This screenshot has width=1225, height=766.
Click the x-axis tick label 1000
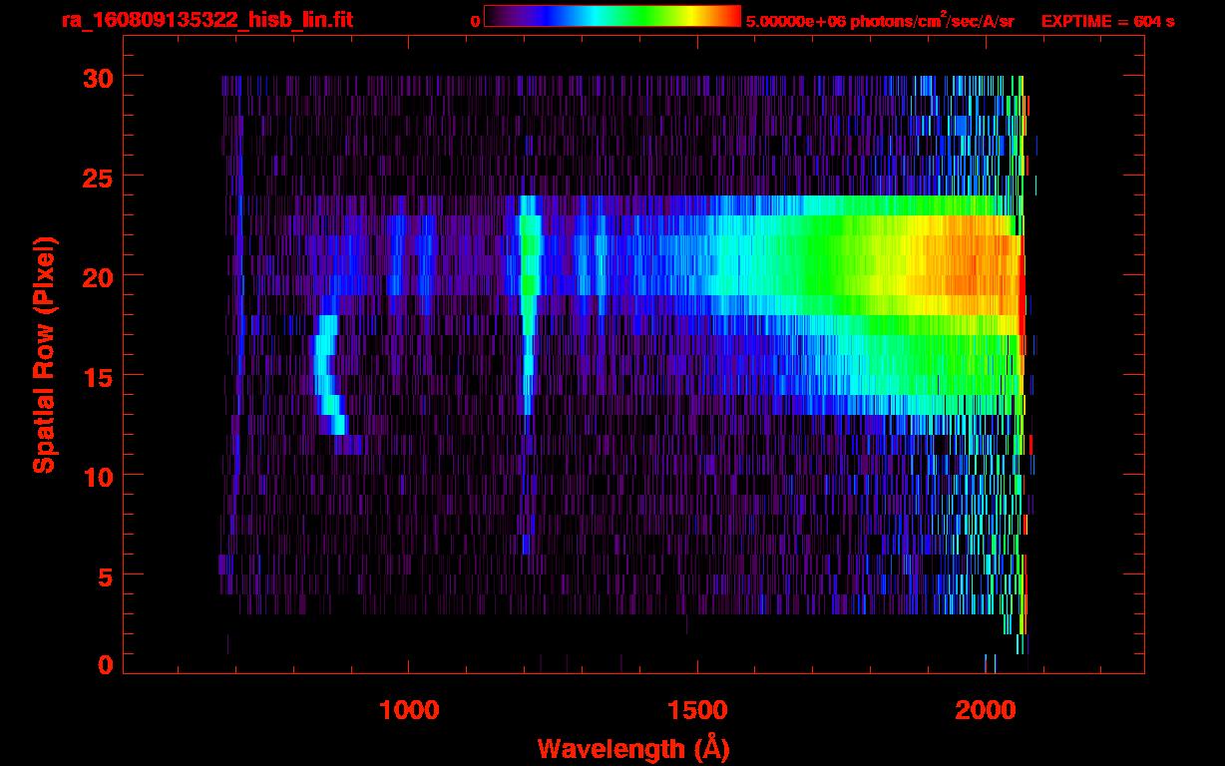(x=409, y=710)
